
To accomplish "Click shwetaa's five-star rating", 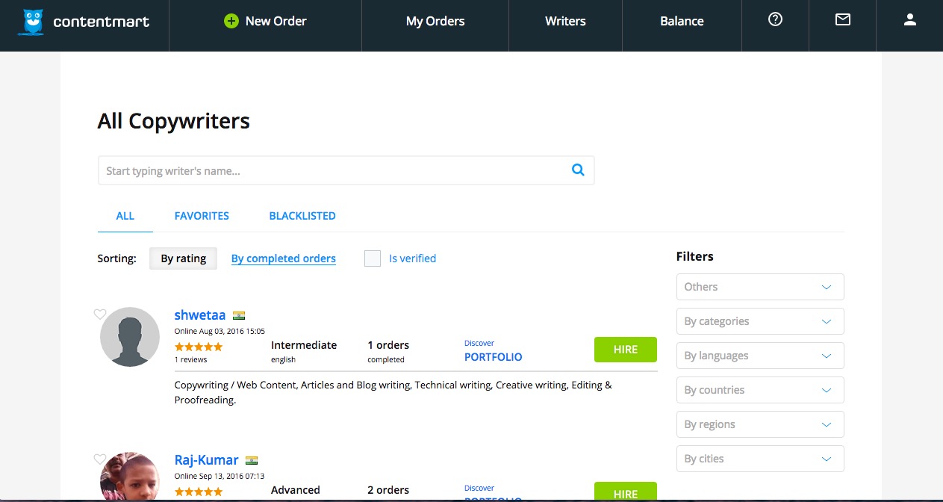I will (199, 347).
